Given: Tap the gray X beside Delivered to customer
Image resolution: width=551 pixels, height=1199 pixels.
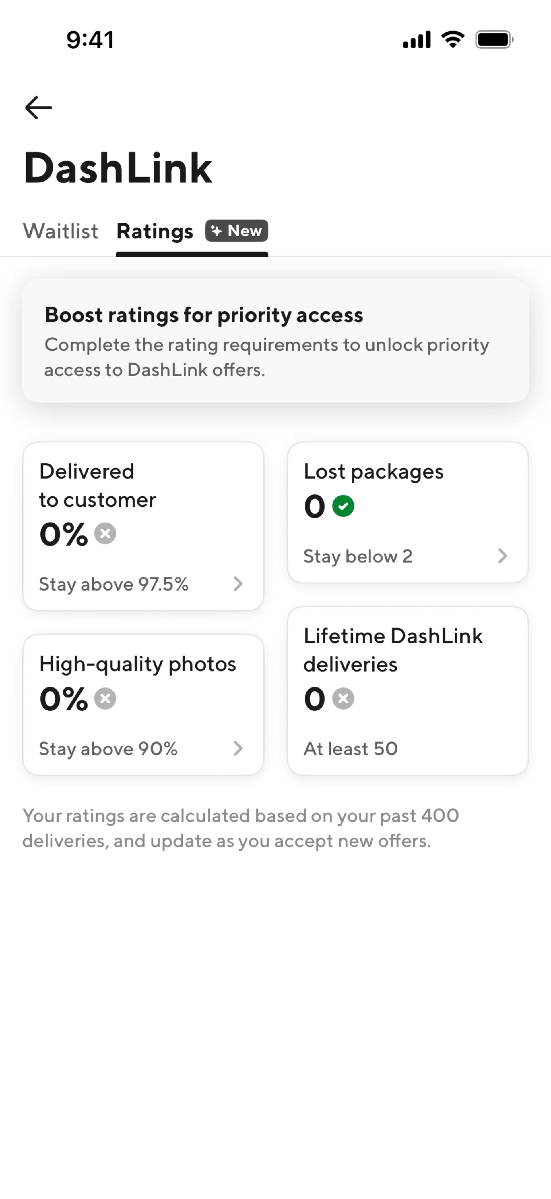Looking at the screenshot, I should tap(106, 533).
